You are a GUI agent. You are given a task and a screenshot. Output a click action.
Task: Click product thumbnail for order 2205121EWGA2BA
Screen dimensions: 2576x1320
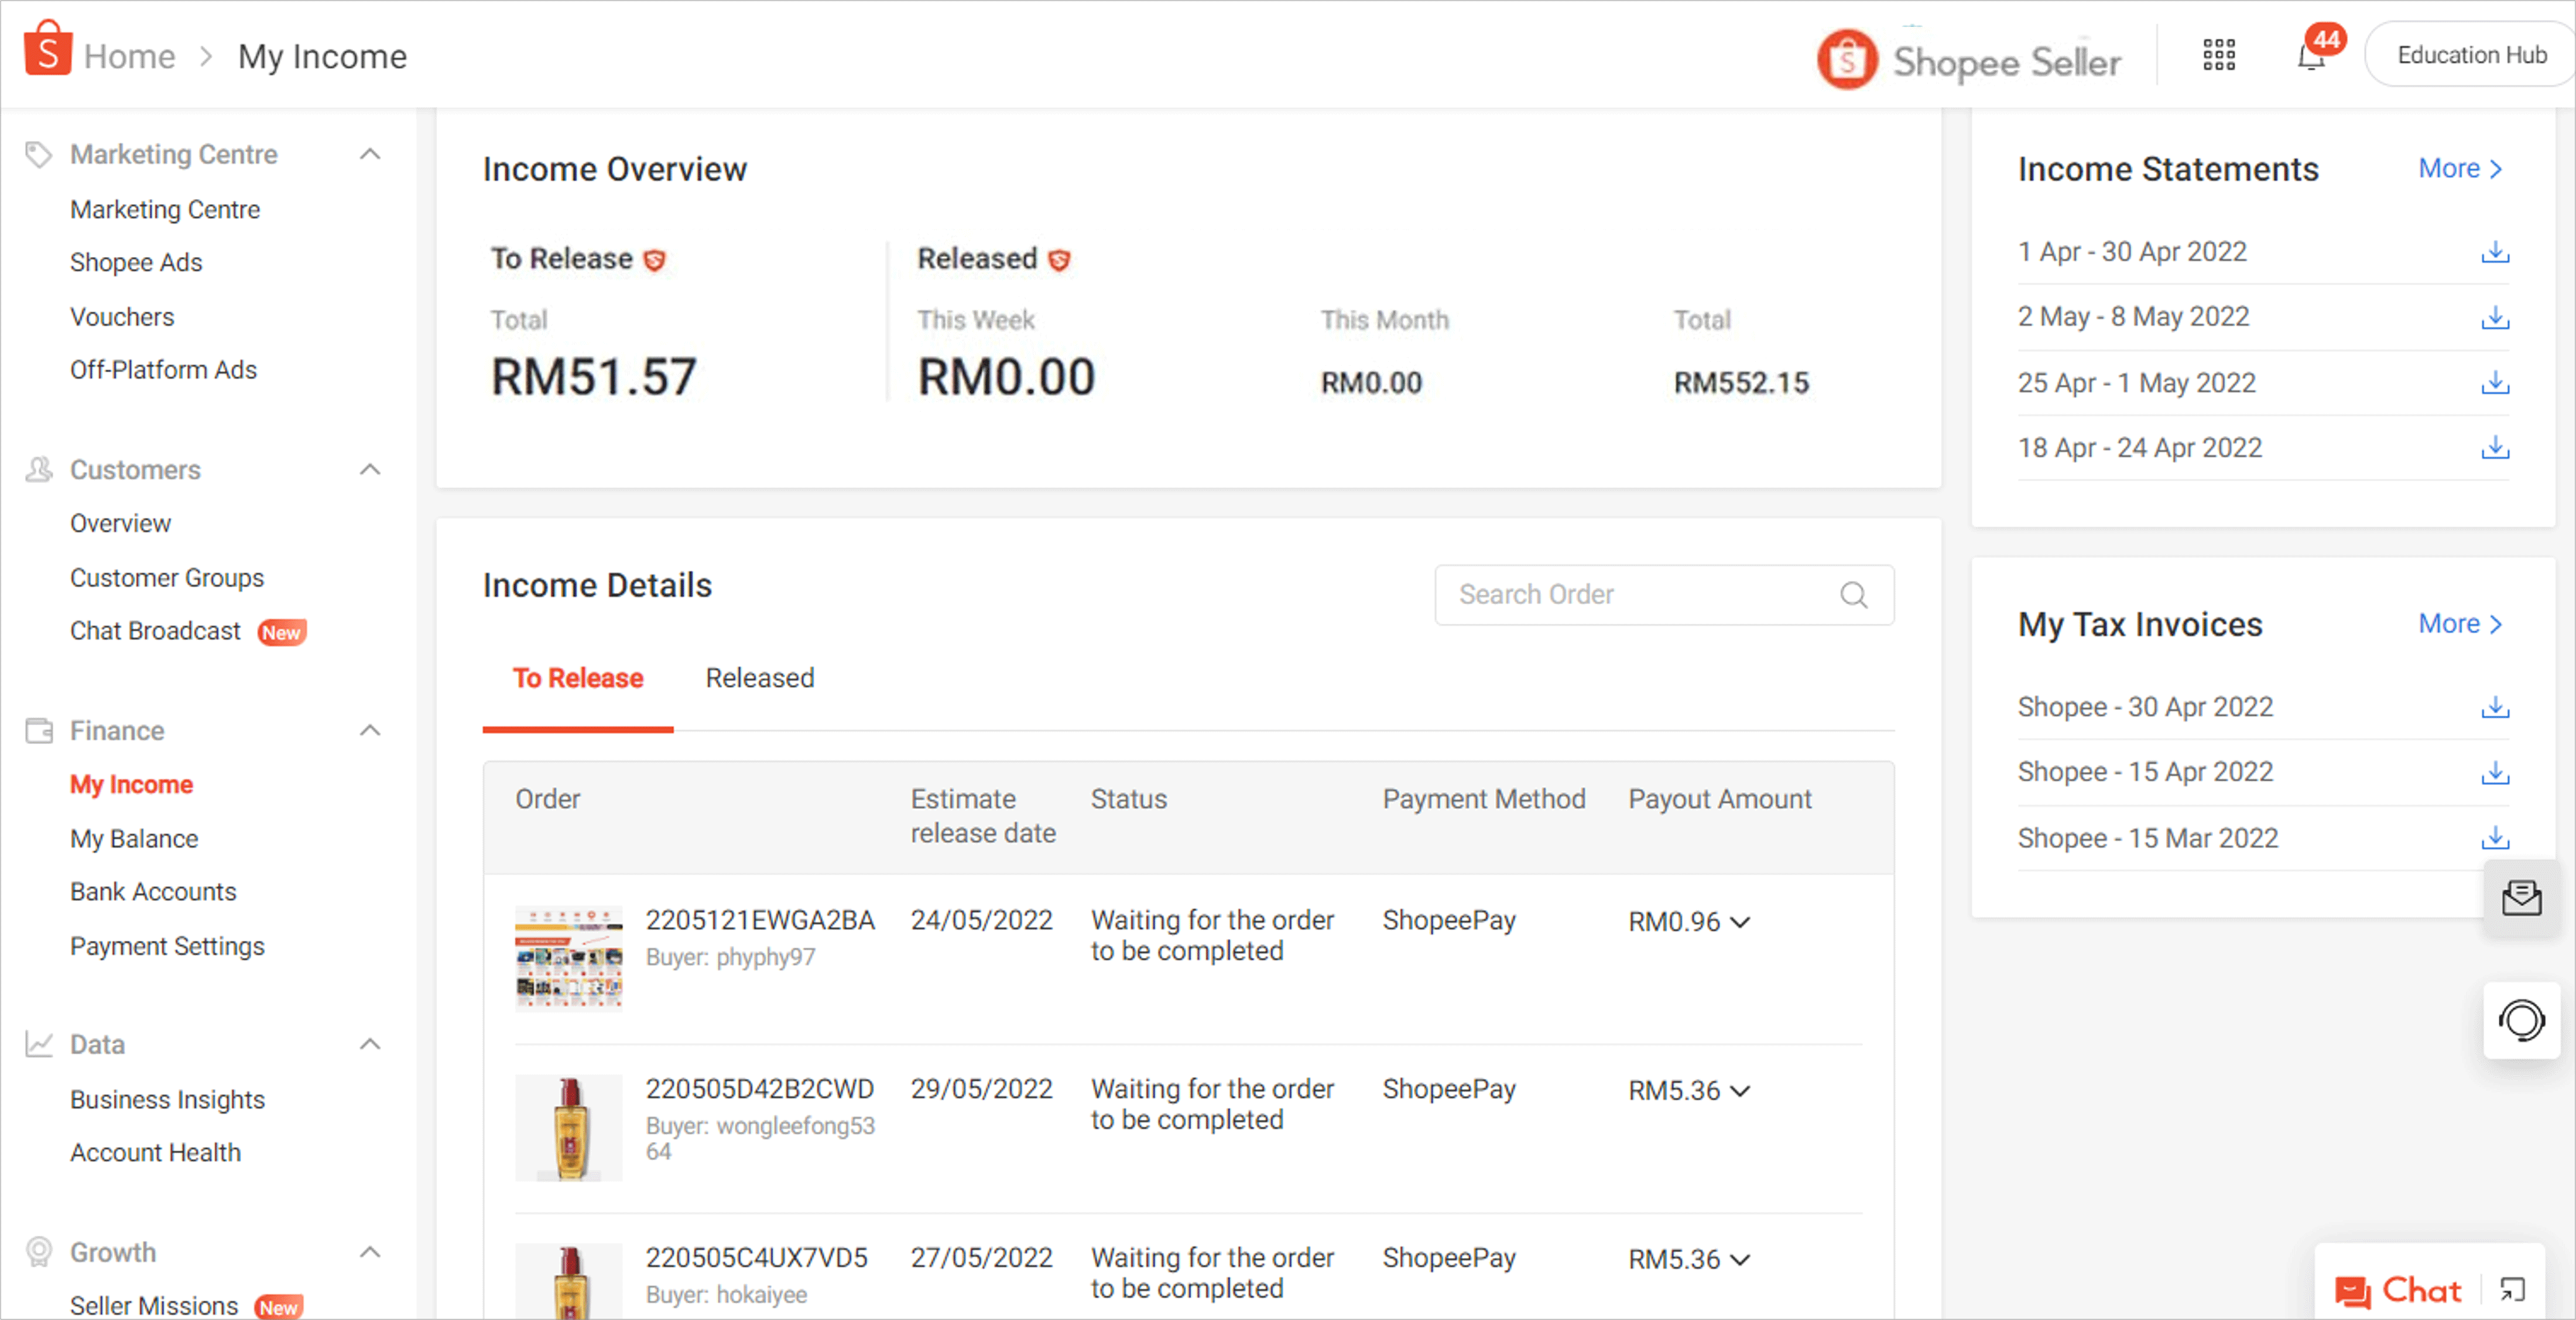point(568,958)
